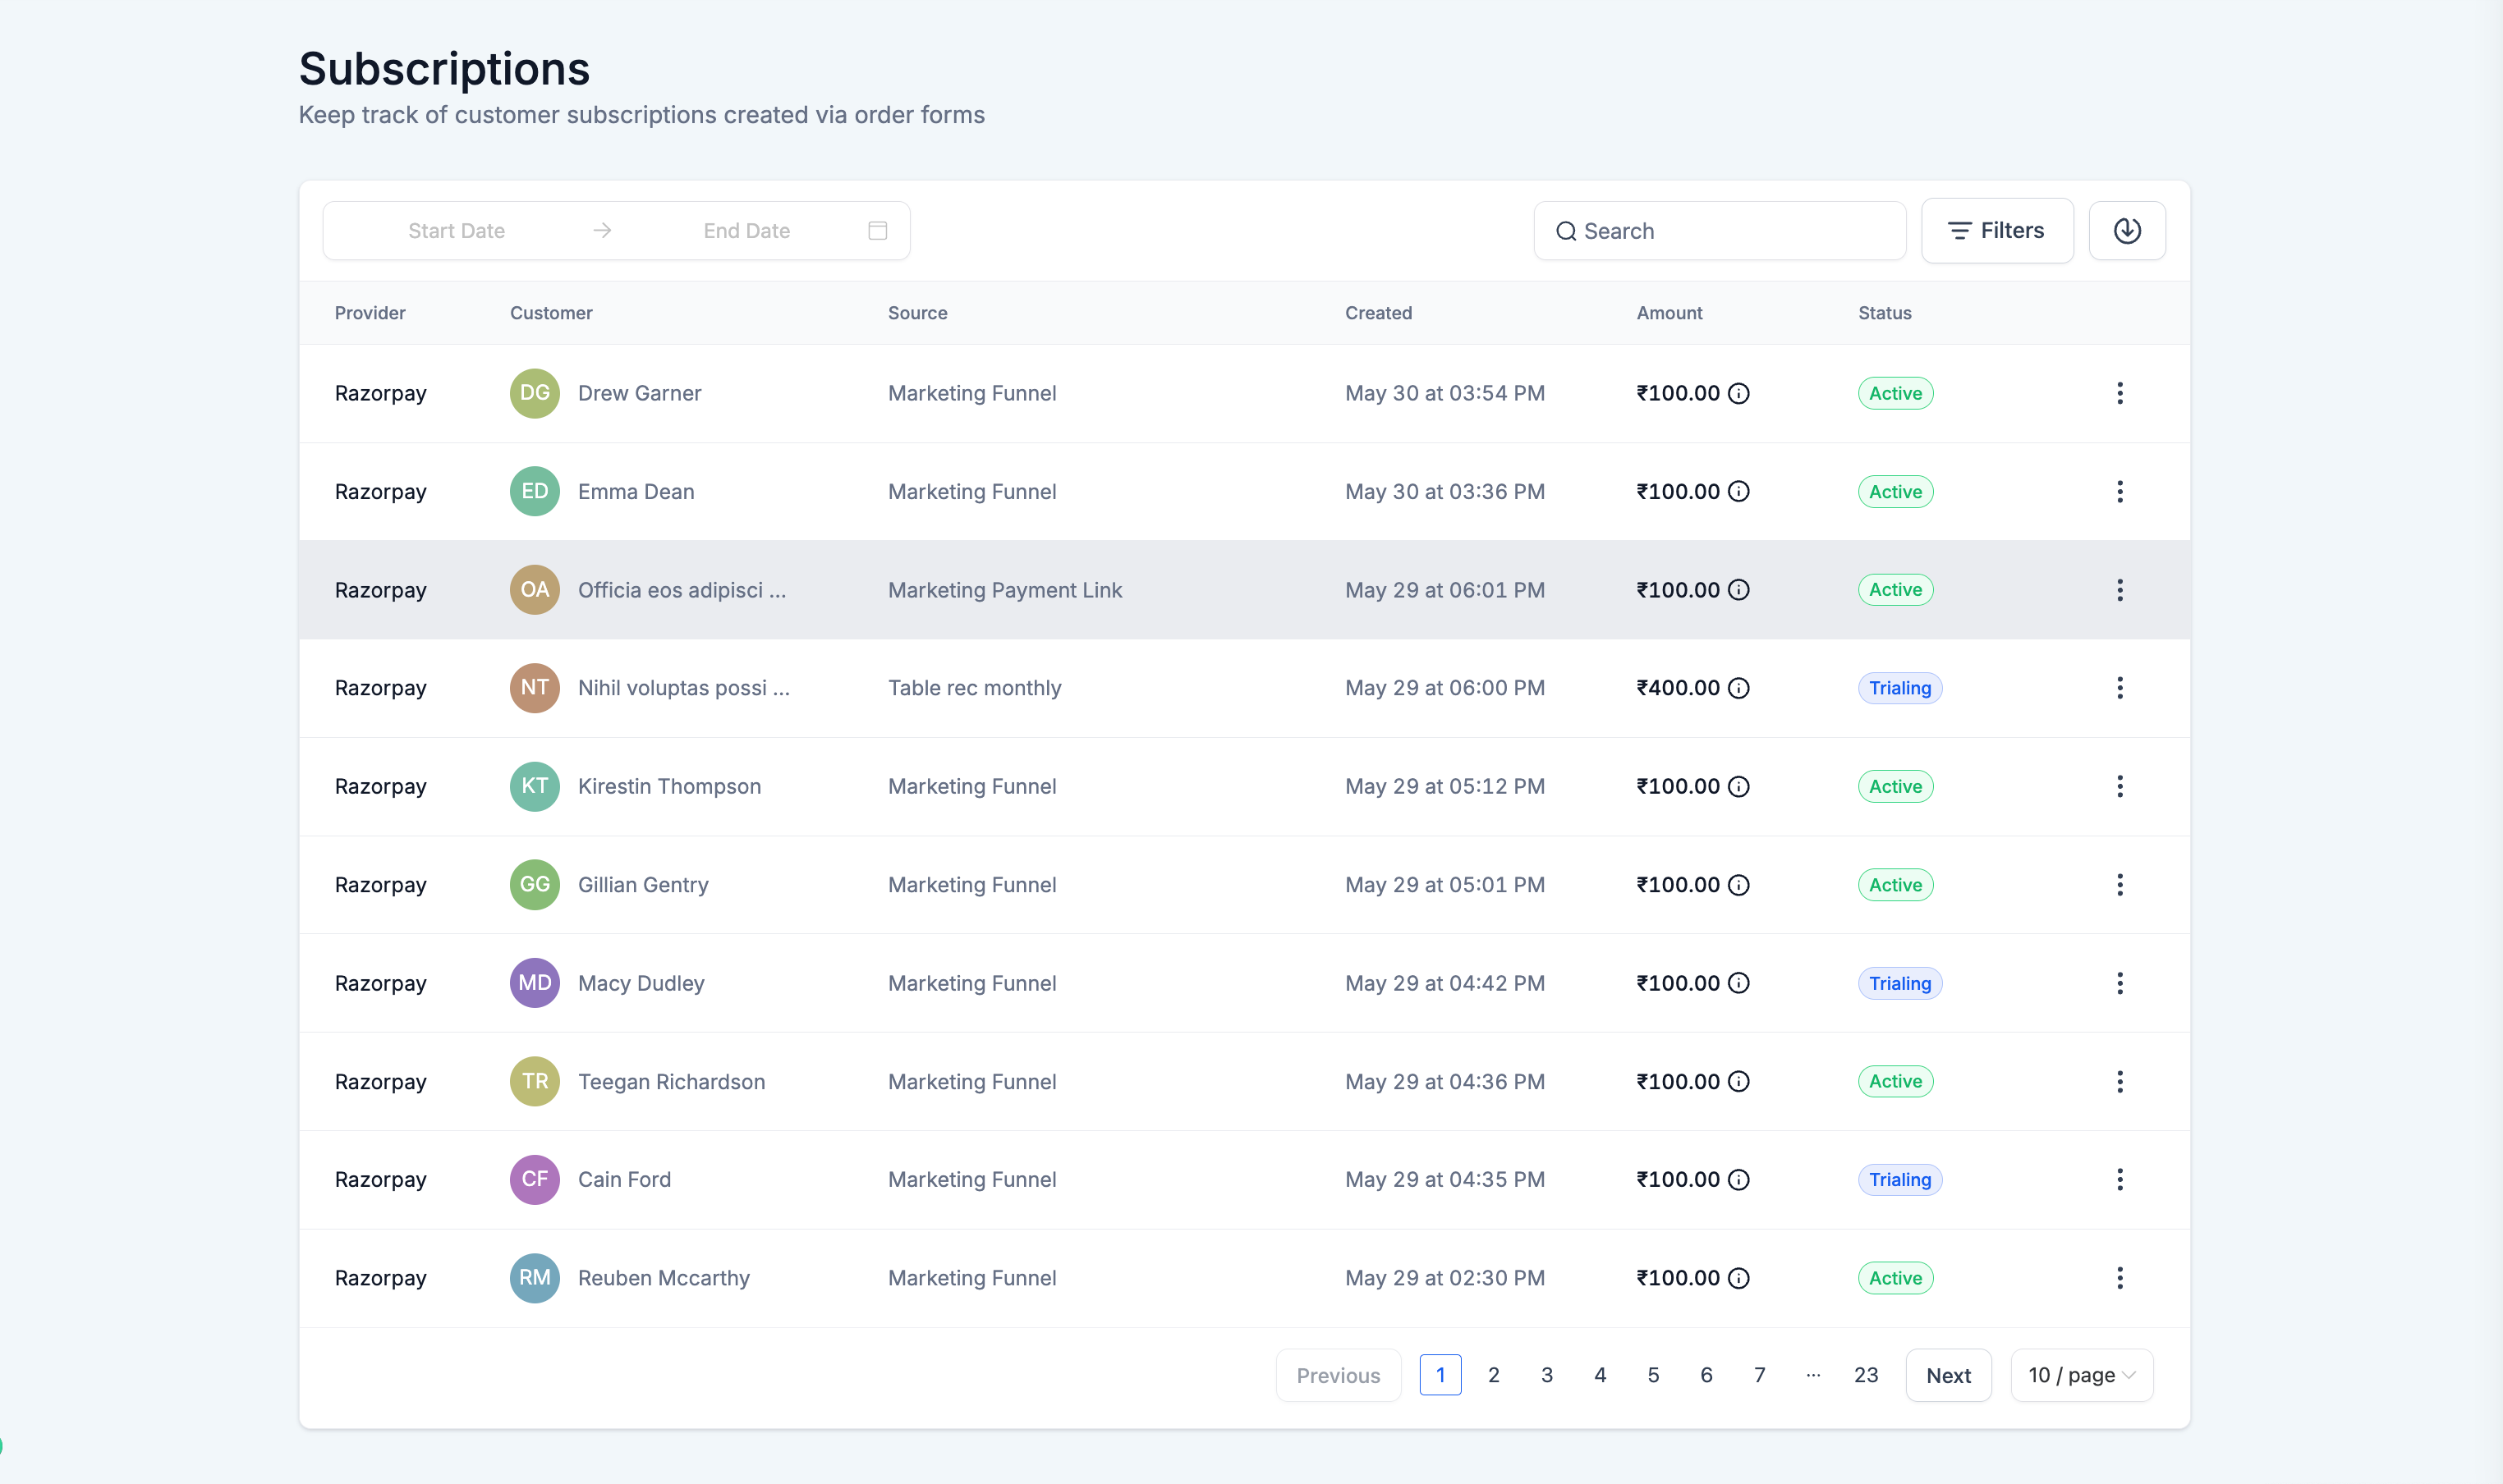Click info icon beside Emma Dean's amount
Screen dimensions: 2503x1484
click(x=1738, y=491)
